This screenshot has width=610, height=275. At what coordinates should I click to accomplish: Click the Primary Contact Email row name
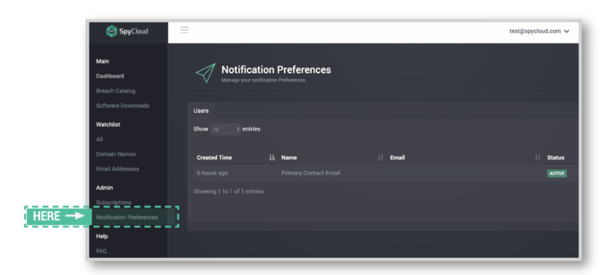coord(311,173)
